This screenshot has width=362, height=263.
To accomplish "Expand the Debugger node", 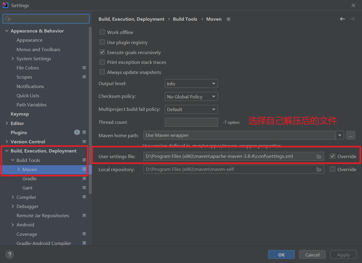I will [13, 206].
